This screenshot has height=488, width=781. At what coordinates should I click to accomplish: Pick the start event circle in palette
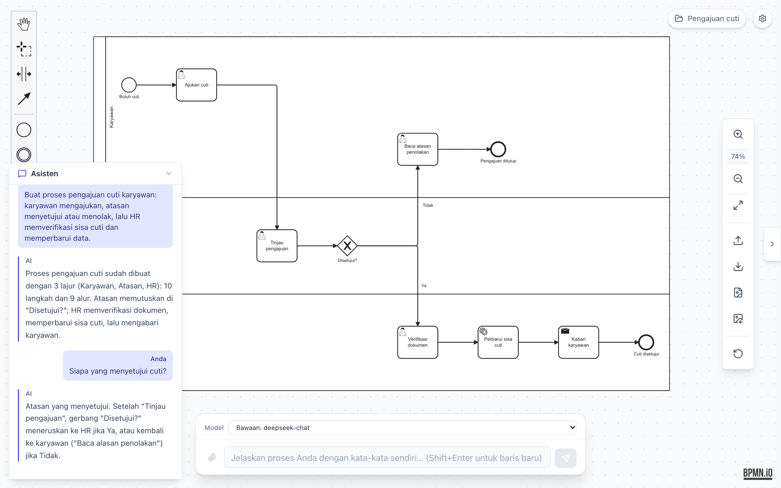coord(24,130)
